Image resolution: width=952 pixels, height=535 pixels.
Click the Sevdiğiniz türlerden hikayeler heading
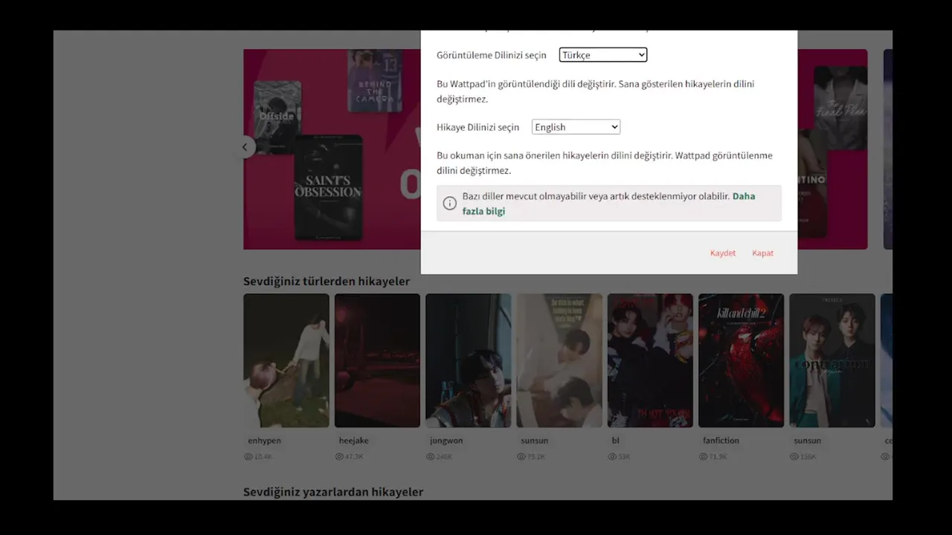(x=327, y=281)
